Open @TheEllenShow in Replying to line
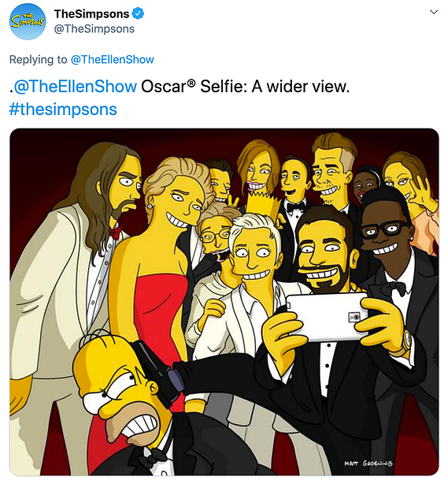Image resolution: width=448 pixels, height=484 pixels. (x=113, y=59)
